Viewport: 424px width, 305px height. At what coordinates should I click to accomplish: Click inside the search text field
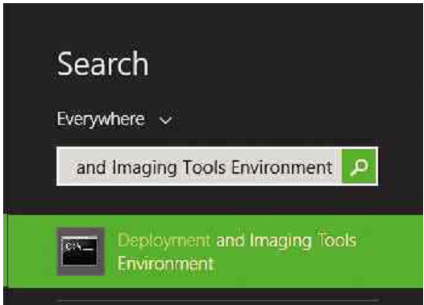tap(199, 167)
